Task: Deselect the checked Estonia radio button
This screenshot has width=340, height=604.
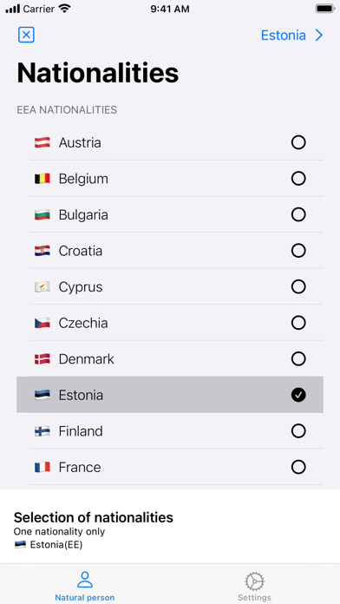Action: tap(298, 395)
